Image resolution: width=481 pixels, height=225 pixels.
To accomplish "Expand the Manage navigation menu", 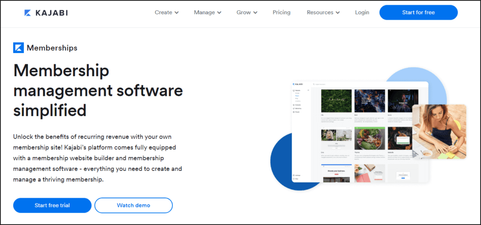I will pyautogui.click(x=208, y=13).
